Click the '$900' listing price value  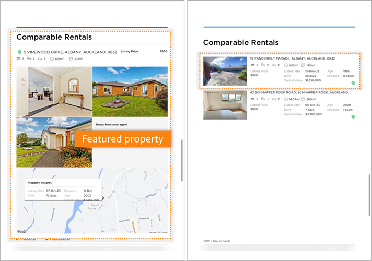coord(164,51)
